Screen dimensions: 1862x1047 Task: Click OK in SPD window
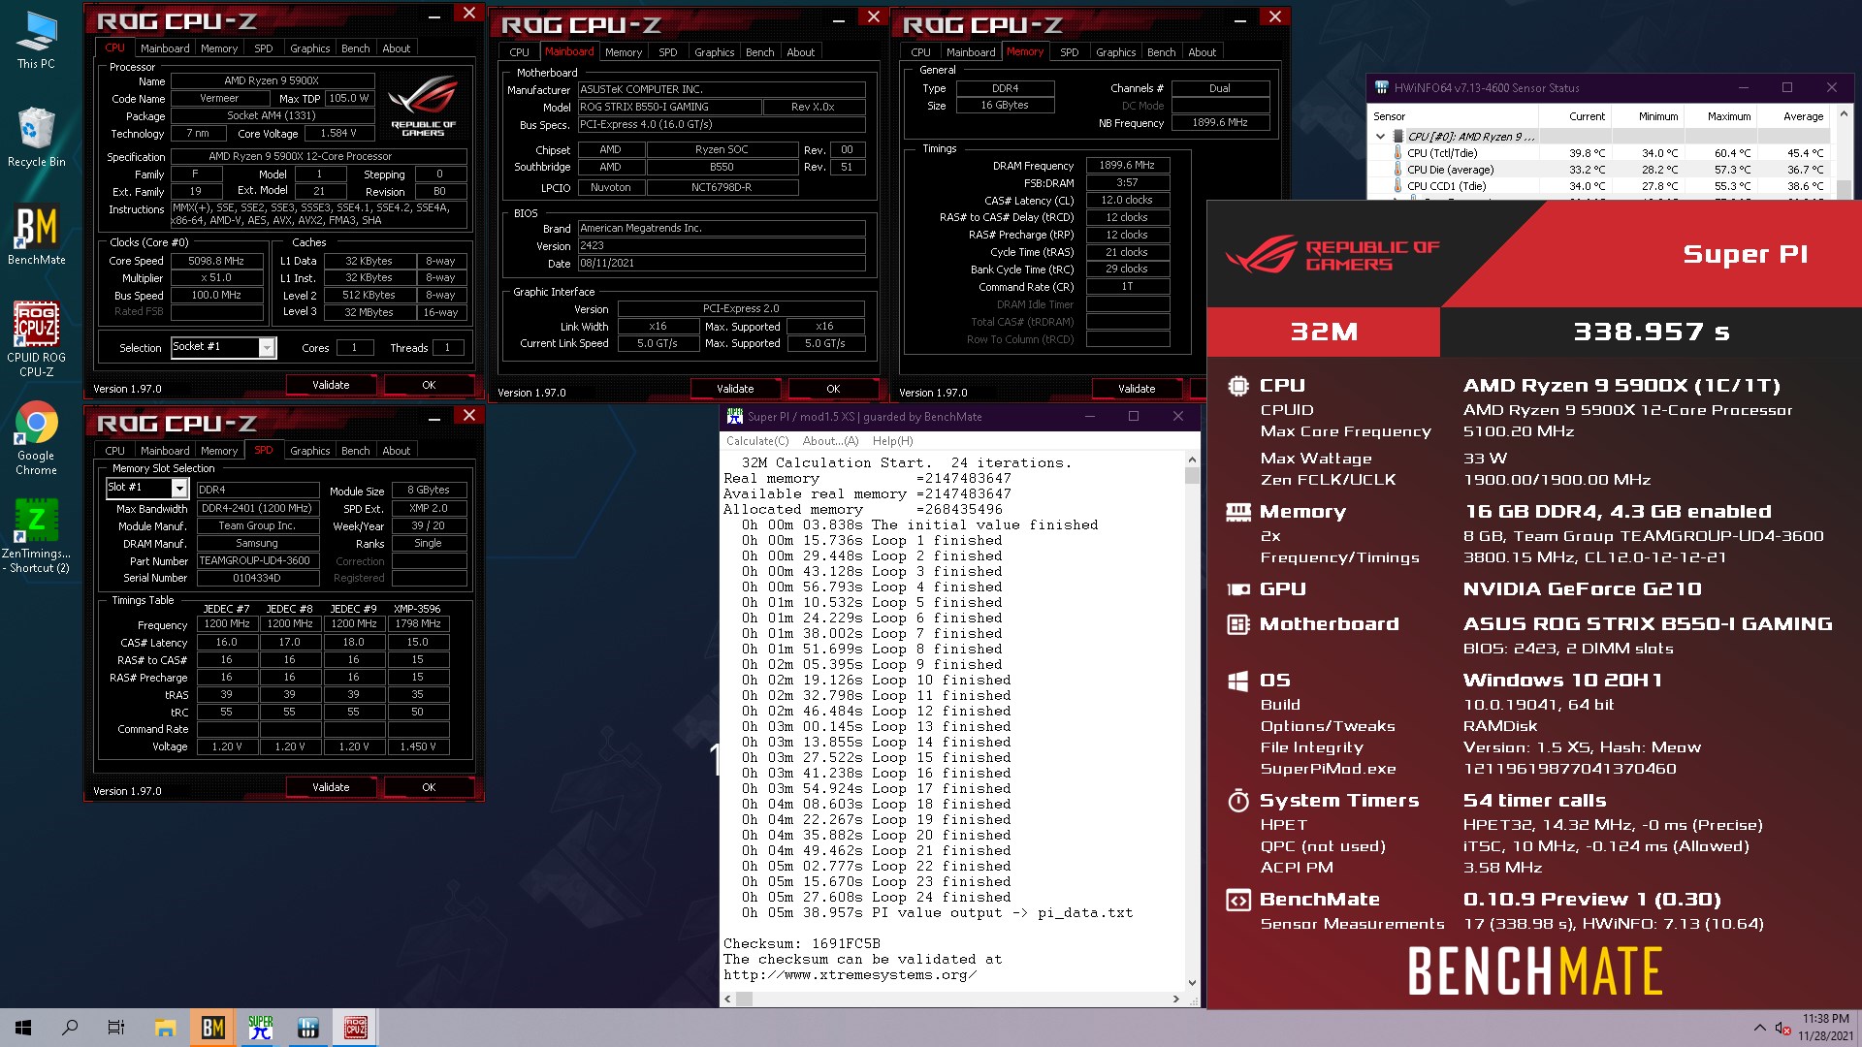[429, 787]
